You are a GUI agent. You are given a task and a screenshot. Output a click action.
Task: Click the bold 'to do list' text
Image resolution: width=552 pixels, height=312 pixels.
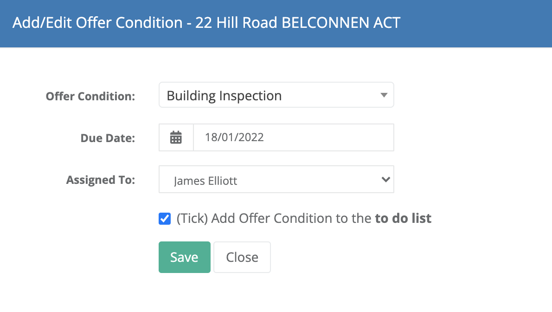pos(403,219)
